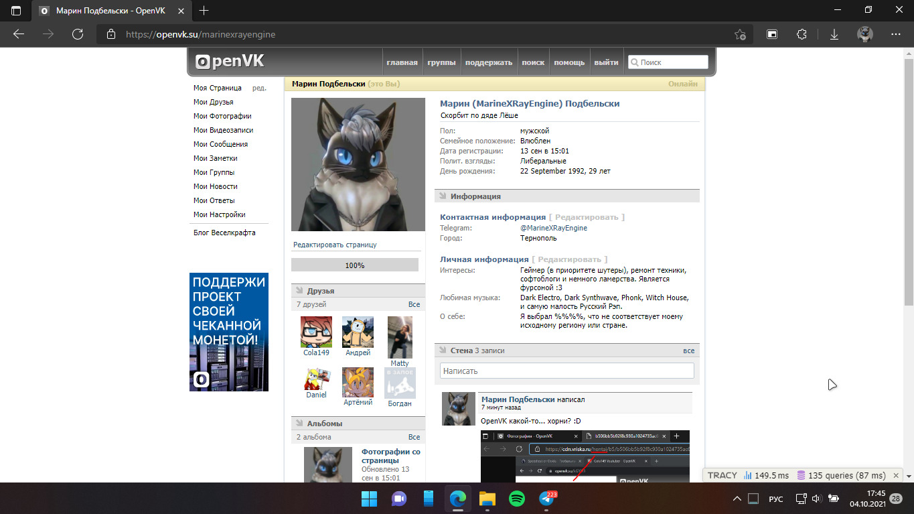This screenshot has height=514, width=914.
Task: Add page to favorites star icon
Action: (740, 34)
